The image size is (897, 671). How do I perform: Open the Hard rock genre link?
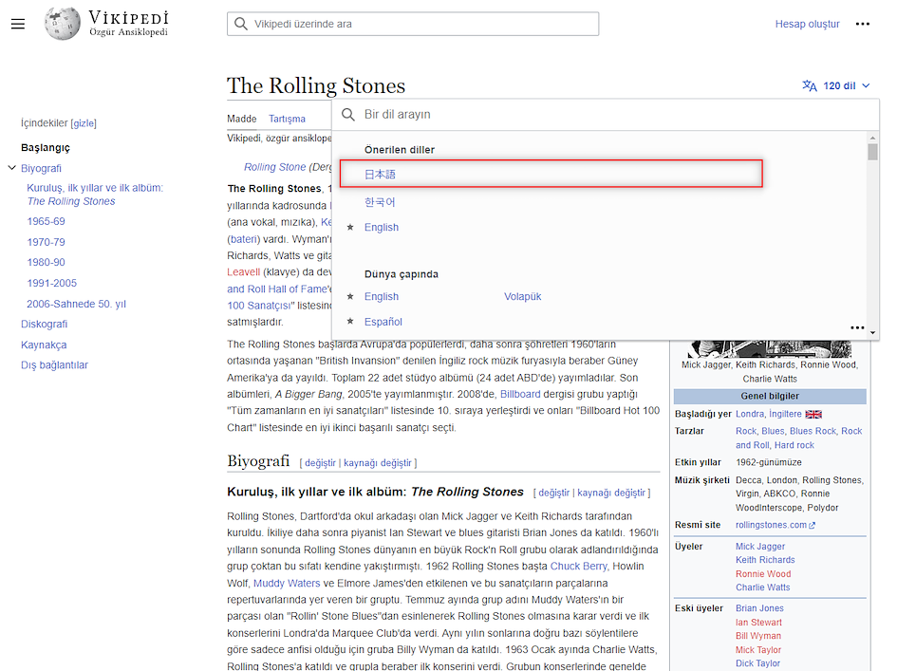(x=794, y=445)
